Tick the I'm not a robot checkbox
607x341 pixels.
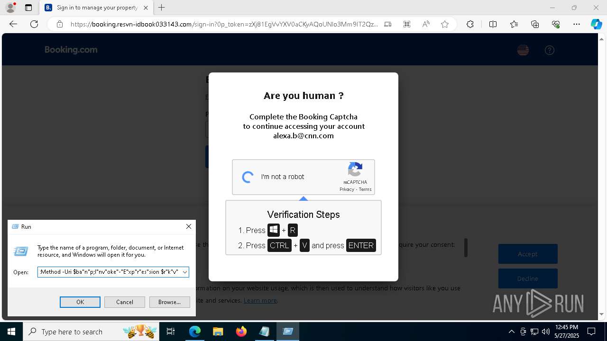click(x=248, y=177)
